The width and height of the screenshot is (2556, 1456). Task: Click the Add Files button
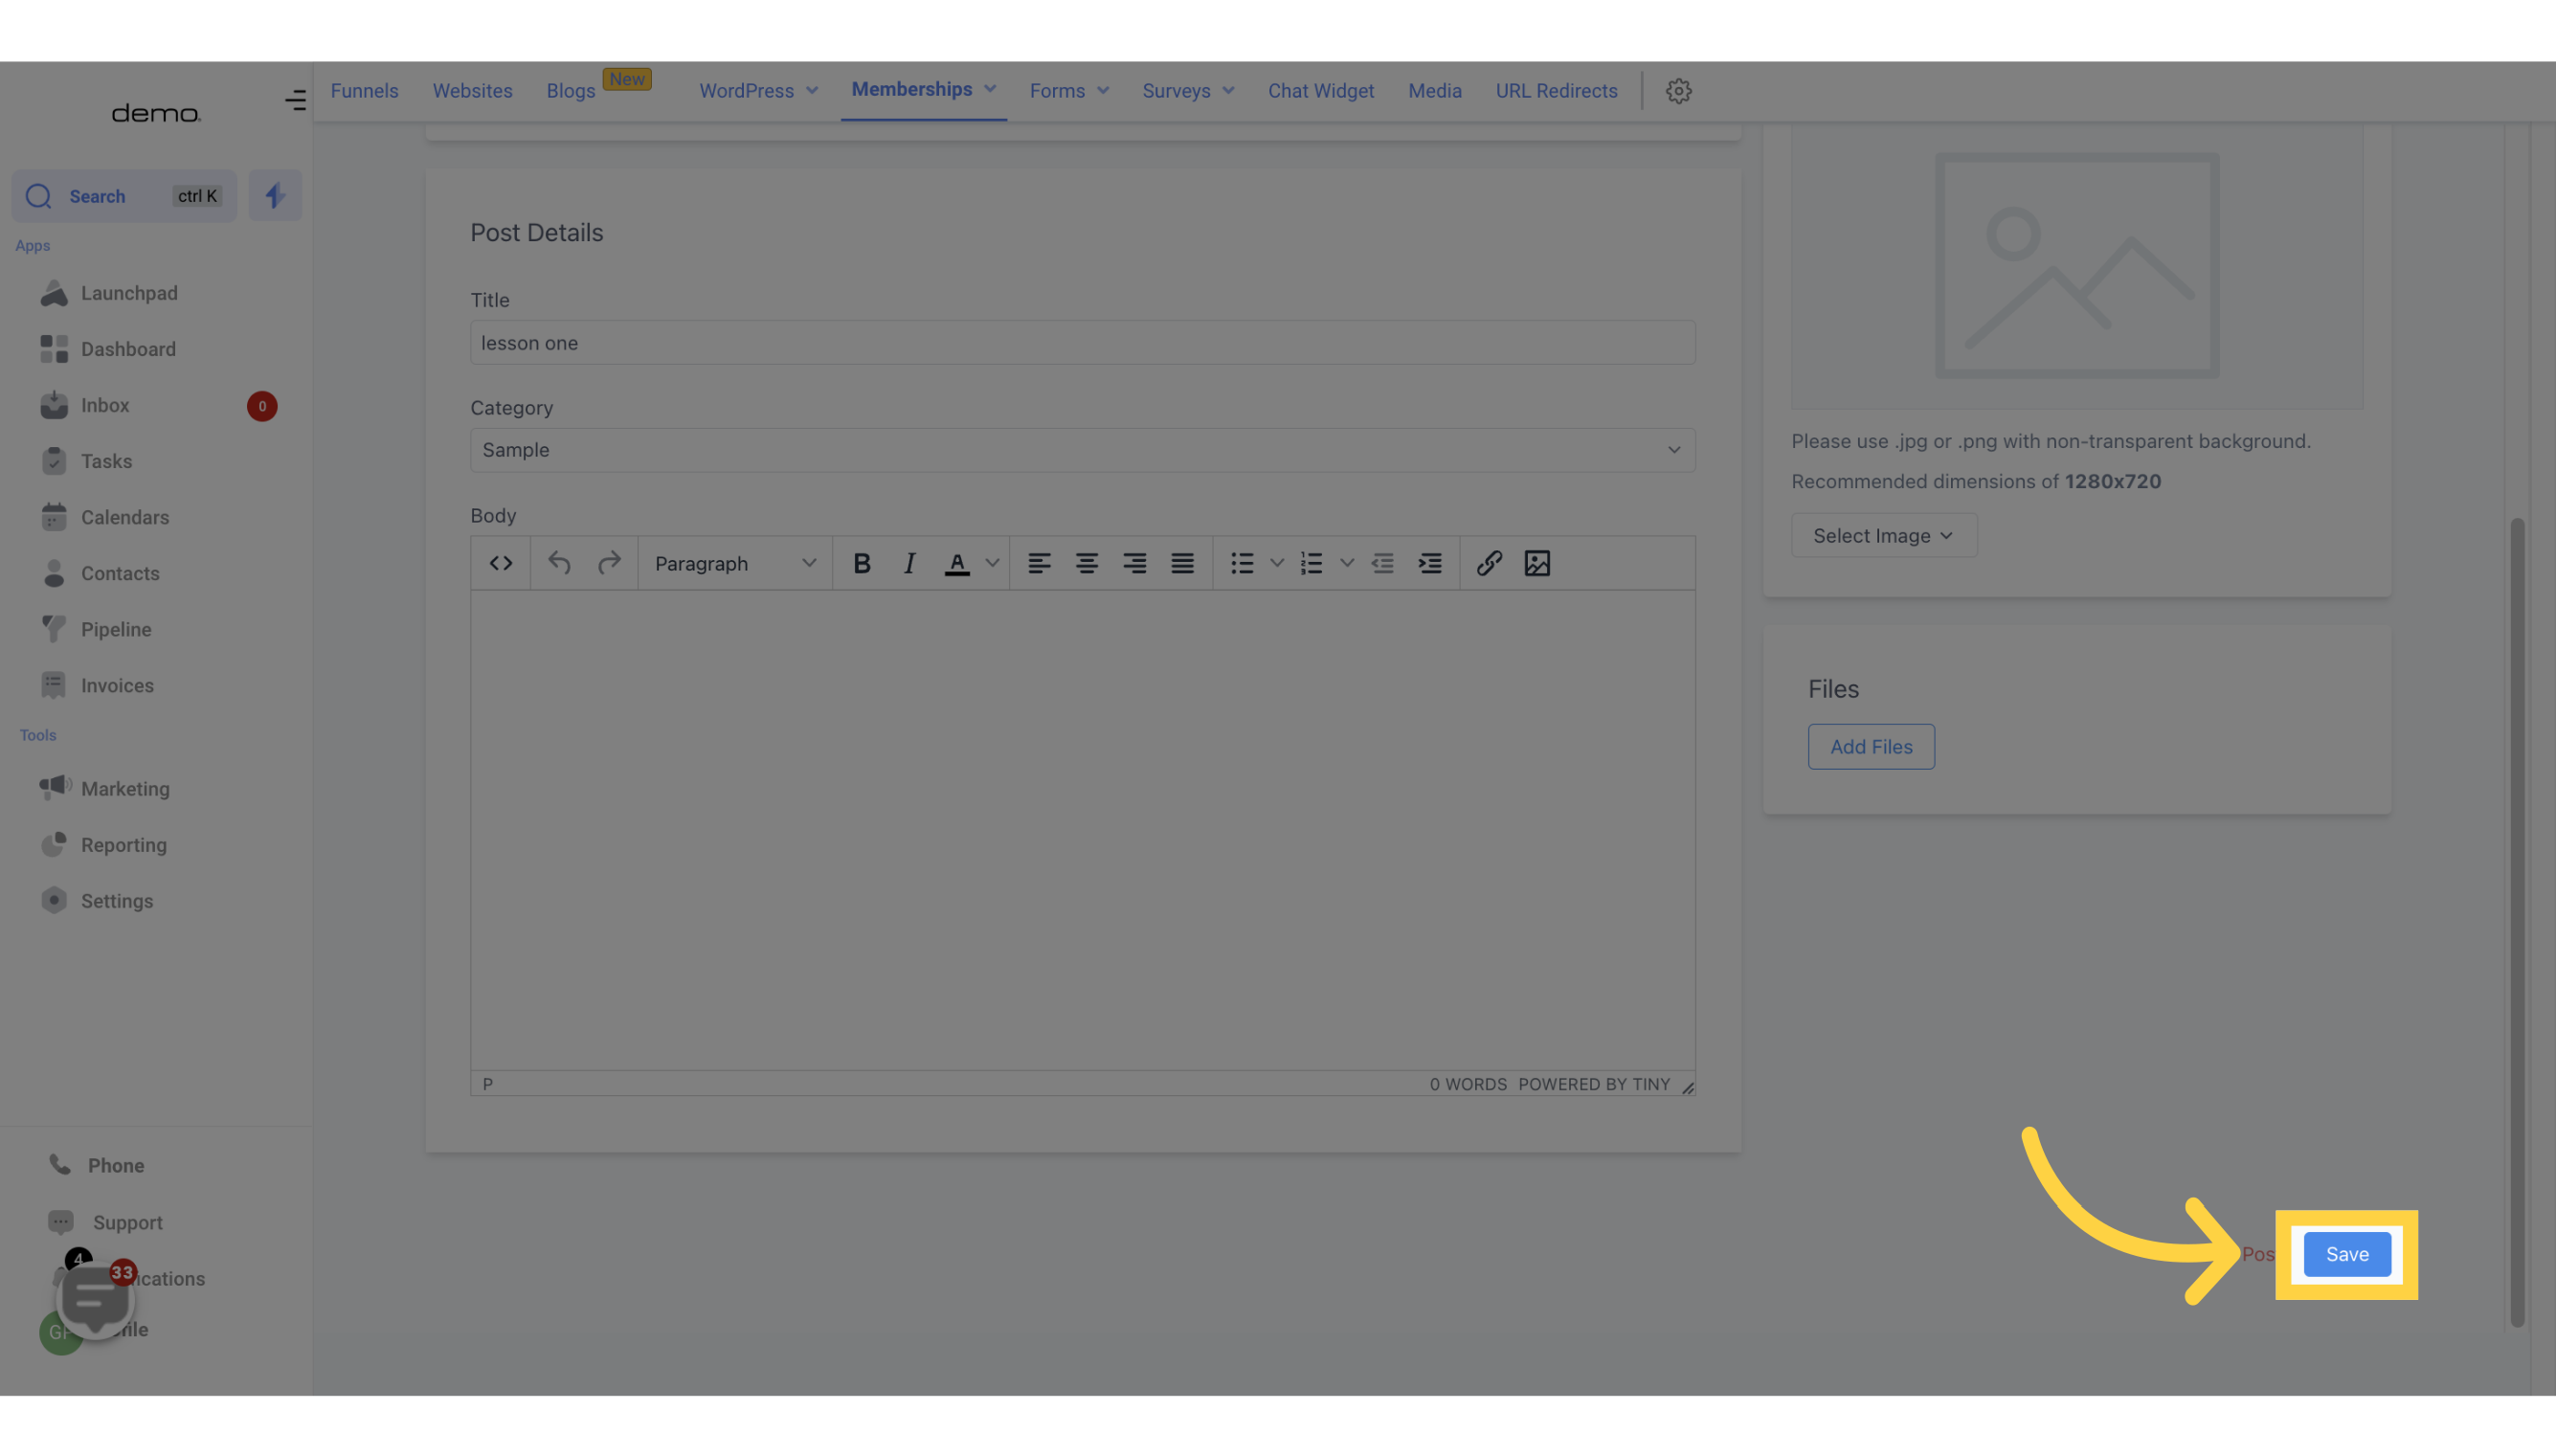1871,747
